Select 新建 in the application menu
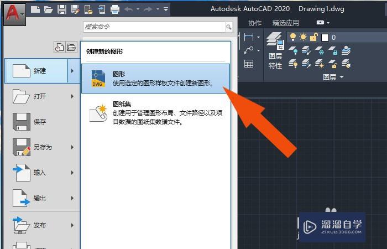The width and height of the screenshot is (387, 249). [36, 71]
